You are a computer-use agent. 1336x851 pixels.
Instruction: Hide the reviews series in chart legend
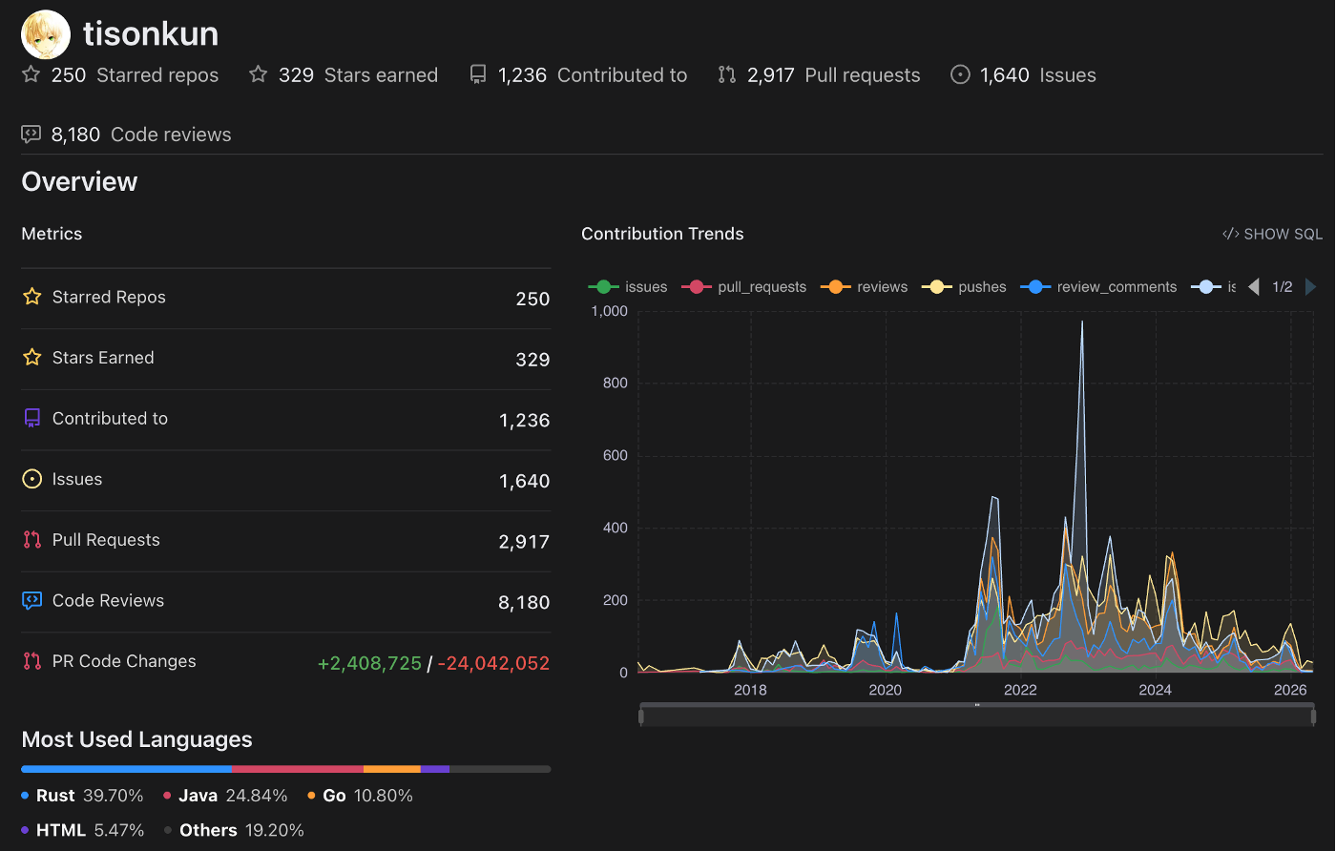coord(864,287)
